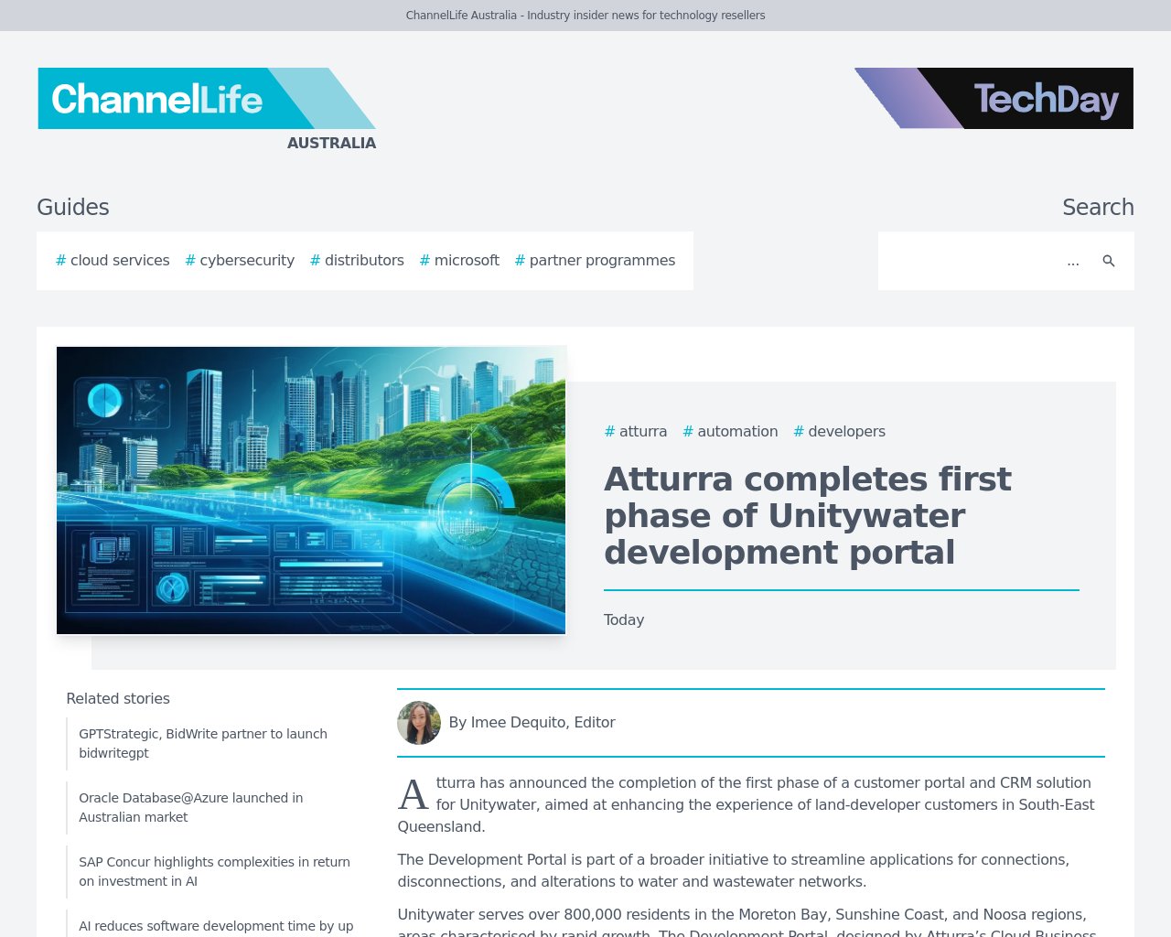1171x937 pixels.
Task: Select the developers article tag
Action: [x=839, y=432]
